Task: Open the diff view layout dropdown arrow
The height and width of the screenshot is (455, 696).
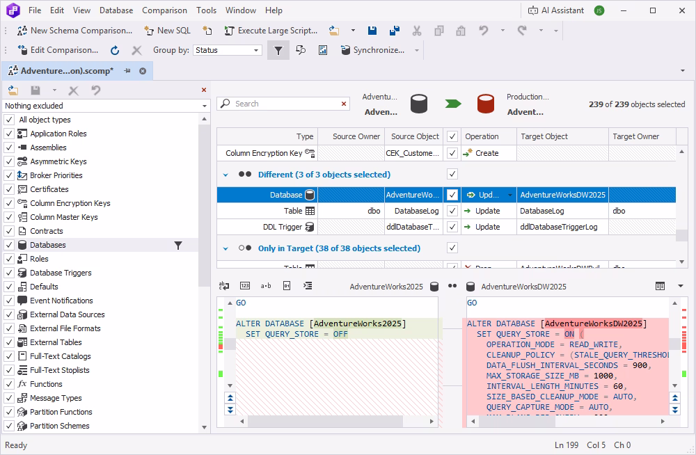Action: pyautogui.click(x=681, y=287)
